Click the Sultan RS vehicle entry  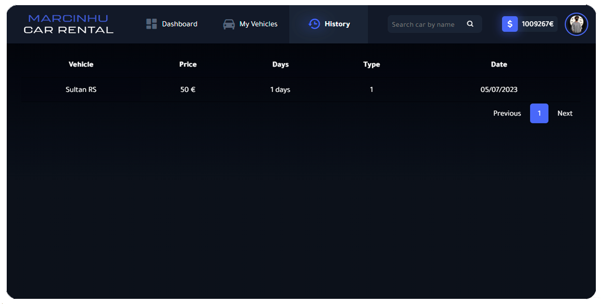[81, 89]
